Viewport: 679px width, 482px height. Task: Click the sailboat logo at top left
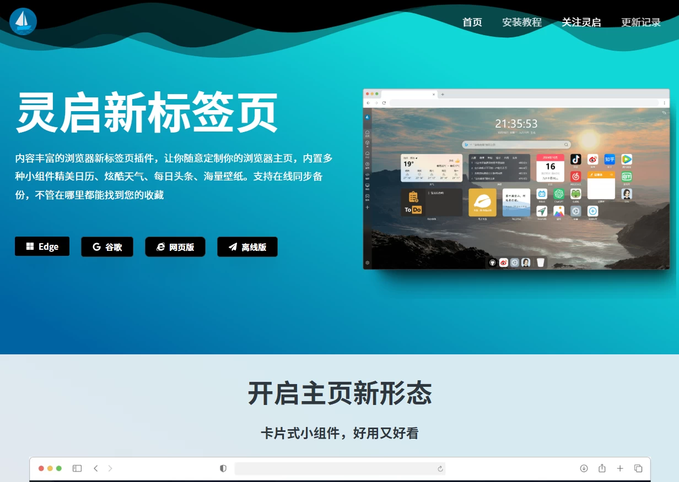(x=23, y=21)
